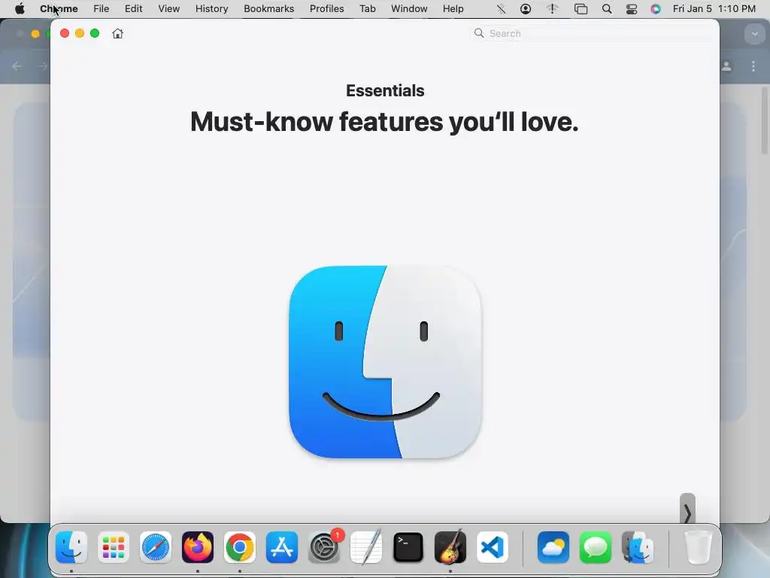Close the Tips window with red button
The width and height of the screenshot is (770, 578).
click(65, 33)
